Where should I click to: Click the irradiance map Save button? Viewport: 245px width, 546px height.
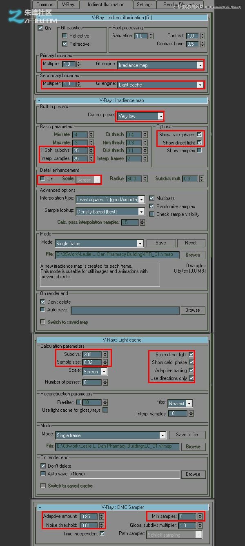click(160, 243)
